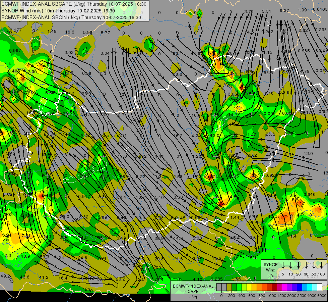Click the wind arrow above 20 m/s
Viewport: 328px width, 302px height.
(299, 265)
